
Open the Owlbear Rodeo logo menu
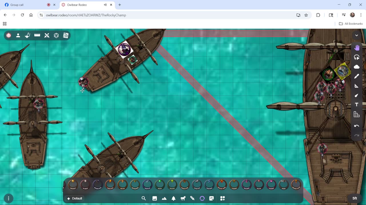[9, 35]
